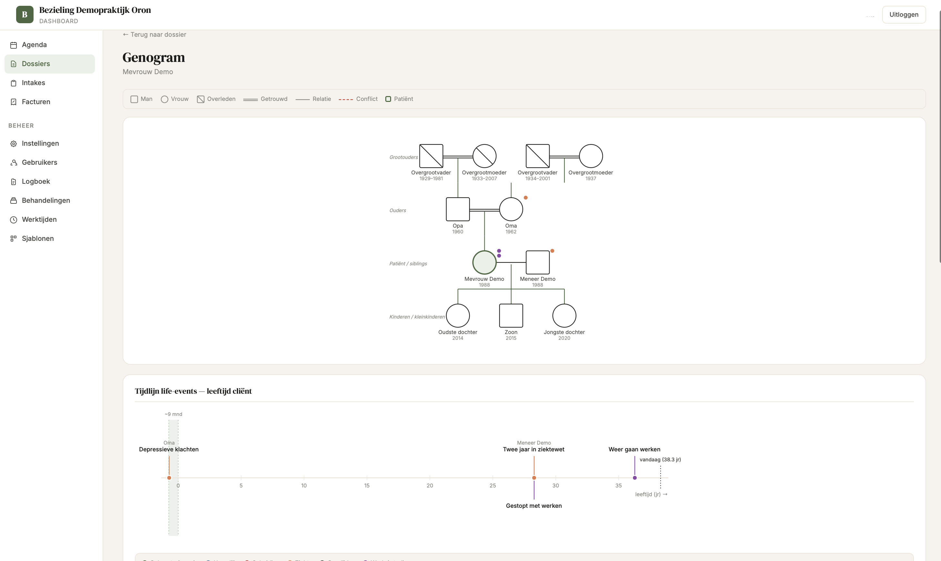Select the Mevrouw Demo patient circle

coord(484,262)
